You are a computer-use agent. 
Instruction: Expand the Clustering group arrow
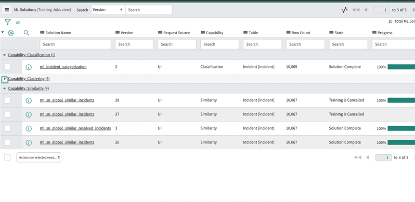coord(5,79)
